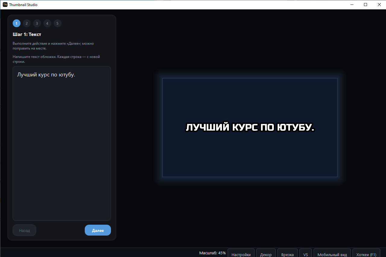Click the «Выполните действие и нажмите» hint text
Image resolution: width=386 pixels, height=257 pixels.
pyautogui.click(x=53, y=46)
